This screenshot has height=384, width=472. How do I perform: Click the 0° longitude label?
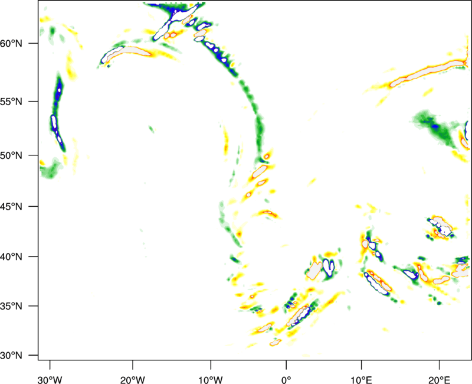click(286, 380)
